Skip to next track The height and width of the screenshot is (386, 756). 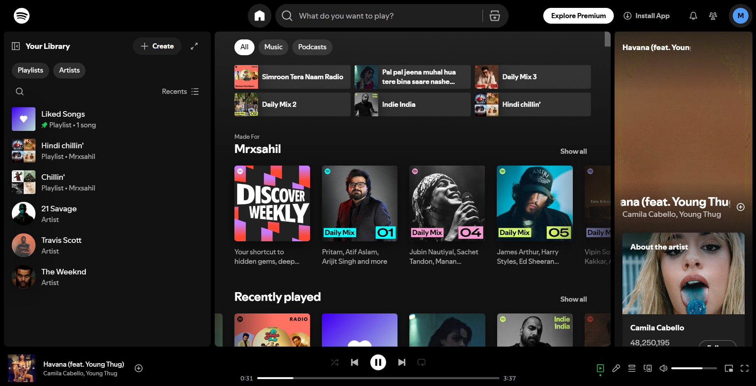[x=401, y=362]
